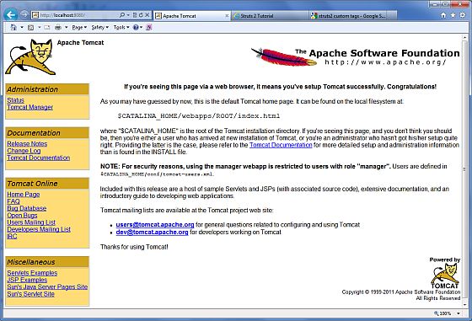Click the users@tomcat.apache.org email link
The image size is (472, 321).
pos(155,225)
